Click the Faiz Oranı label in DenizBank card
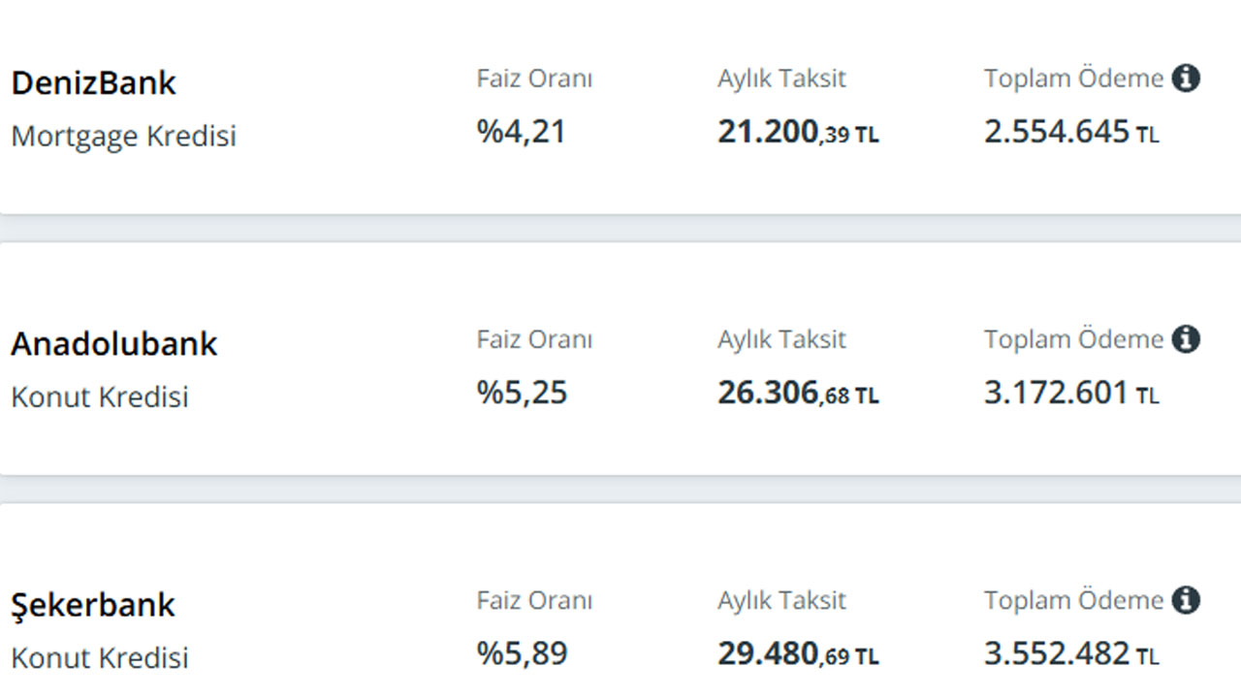1241x698 pixels. pos(534,79)
